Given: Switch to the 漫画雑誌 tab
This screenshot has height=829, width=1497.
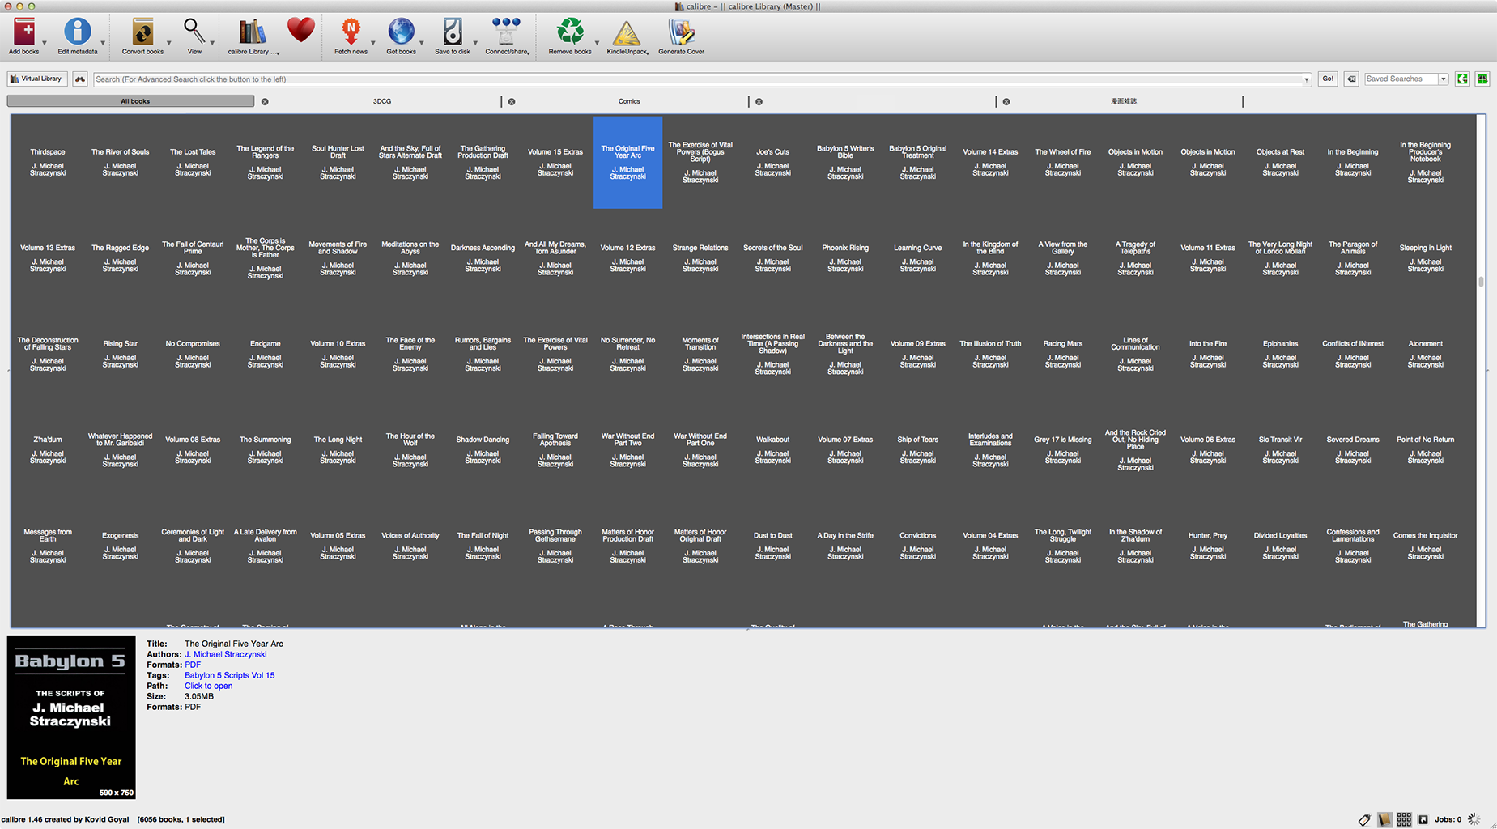Looking at the screenshot, I should (1123, 101).
